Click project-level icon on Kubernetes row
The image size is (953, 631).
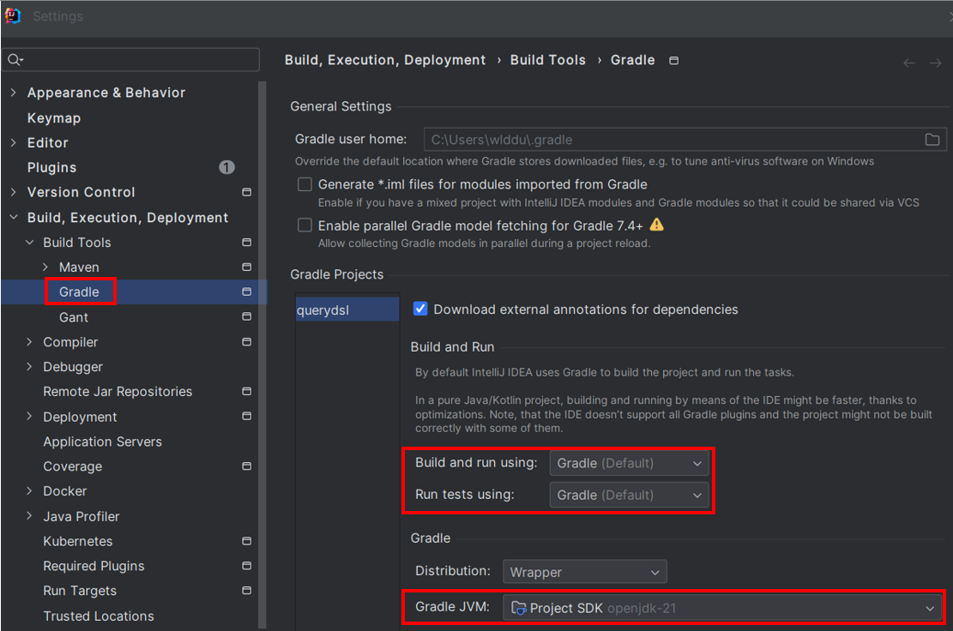pos(247,541)
